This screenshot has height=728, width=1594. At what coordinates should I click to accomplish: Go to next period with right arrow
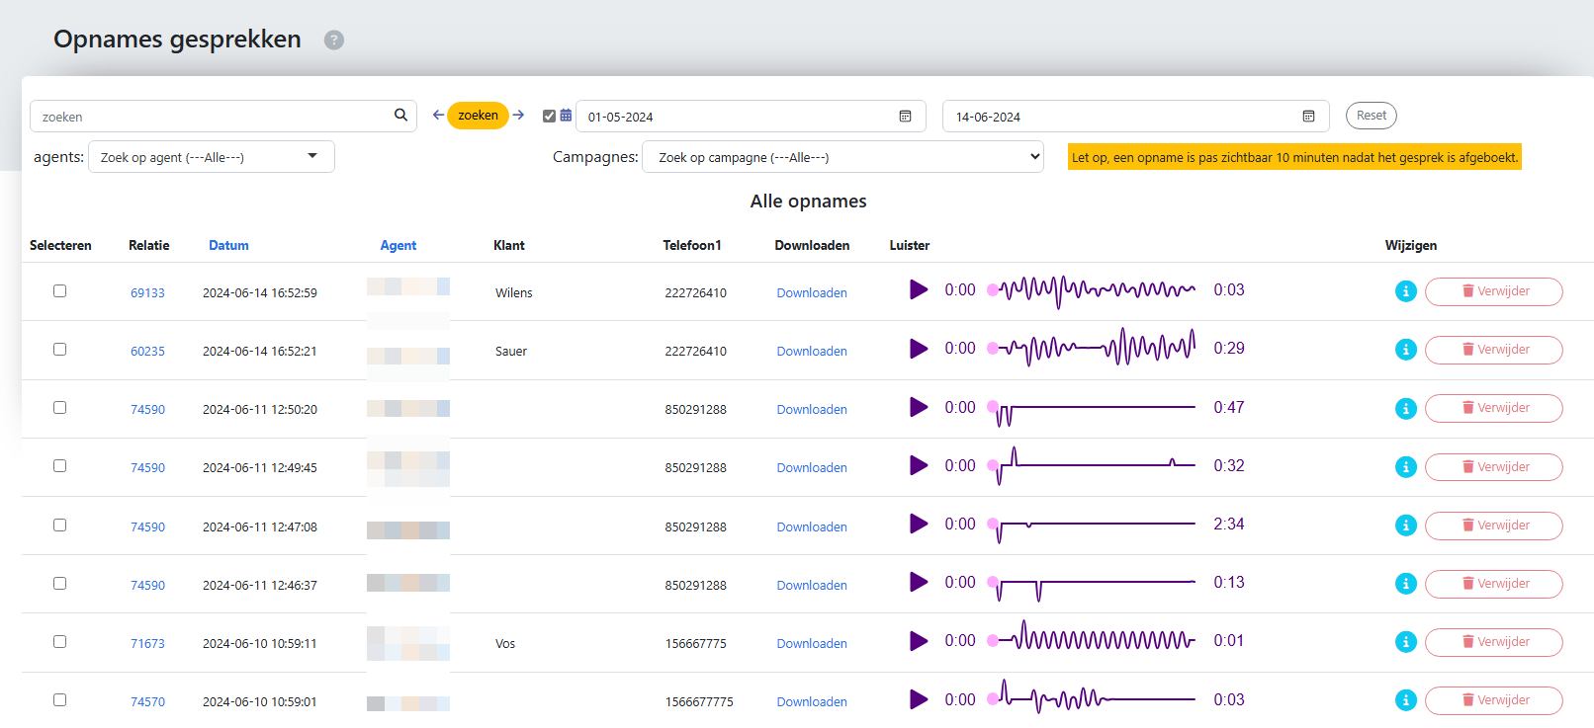coord(518,116)
